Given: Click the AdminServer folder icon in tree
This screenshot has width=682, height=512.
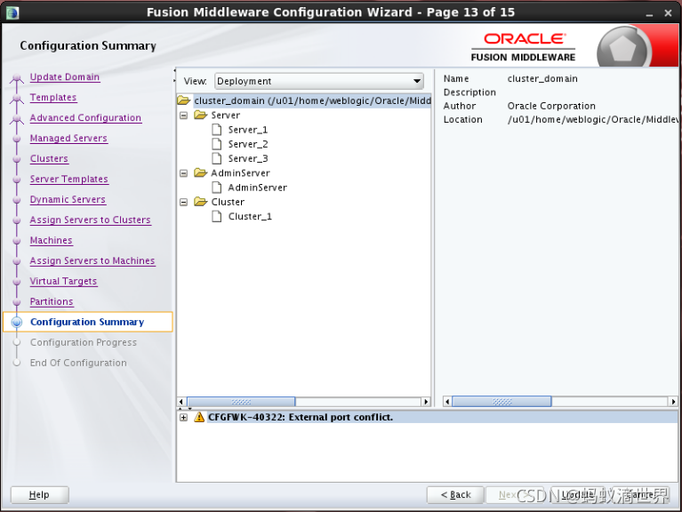Looking at the screenshot, I should tap(201, 172).
